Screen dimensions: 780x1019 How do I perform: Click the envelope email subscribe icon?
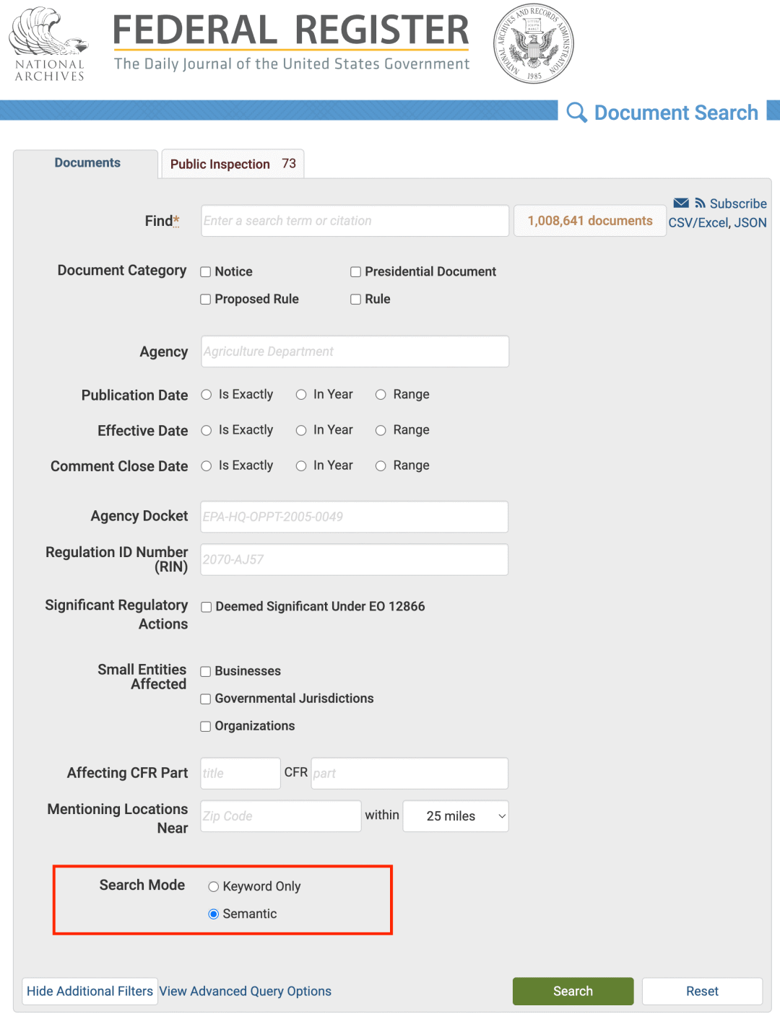pyautogui.click(x=681, y=204)
